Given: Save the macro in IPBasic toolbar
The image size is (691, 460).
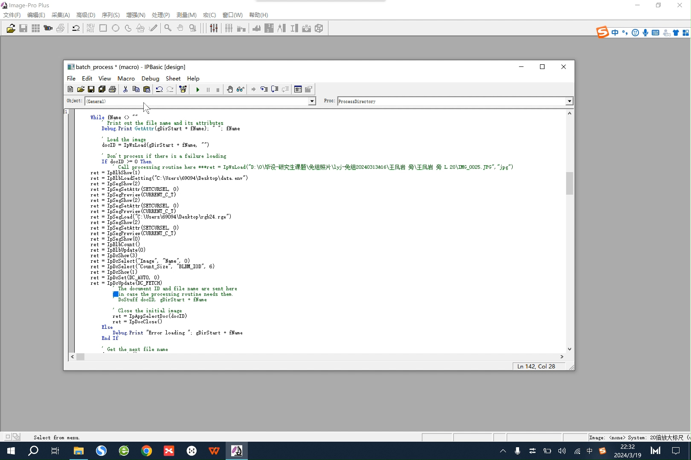Looking at the screenshot, I should 91,89.
